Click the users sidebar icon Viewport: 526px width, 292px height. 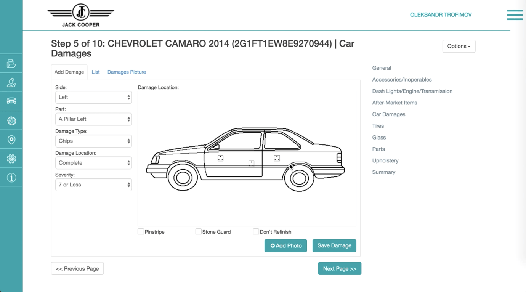click(x=11, y=83)
